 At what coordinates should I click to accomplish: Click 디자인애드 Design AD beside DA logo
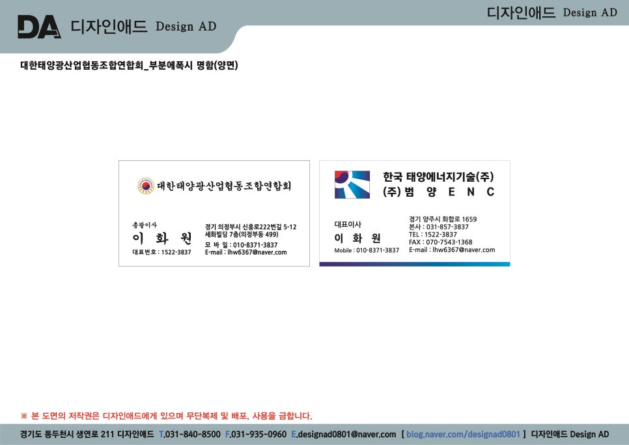pyautogui.click(x=143, y=27)
